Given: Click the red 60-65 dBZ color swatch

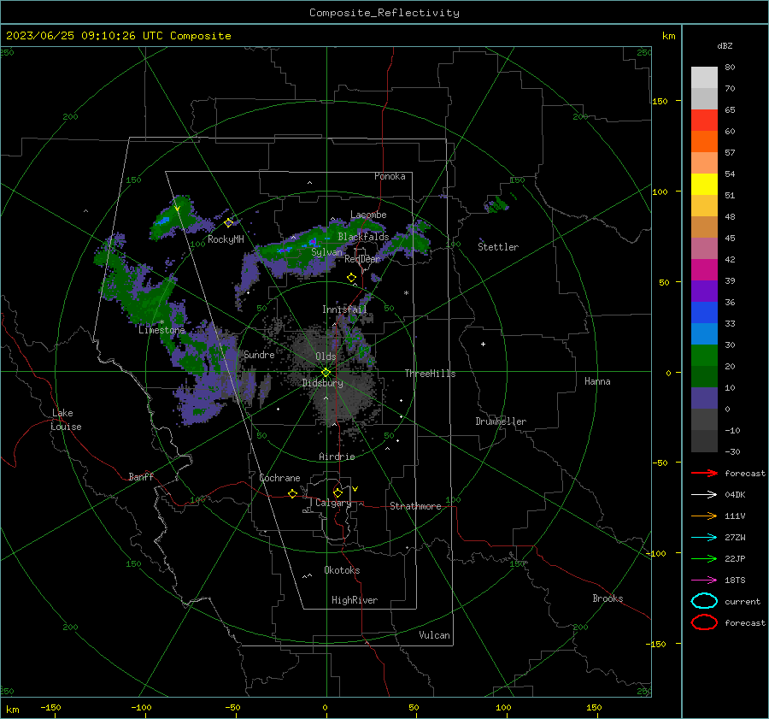Looking at the screenshot, I should click(704, 121).
